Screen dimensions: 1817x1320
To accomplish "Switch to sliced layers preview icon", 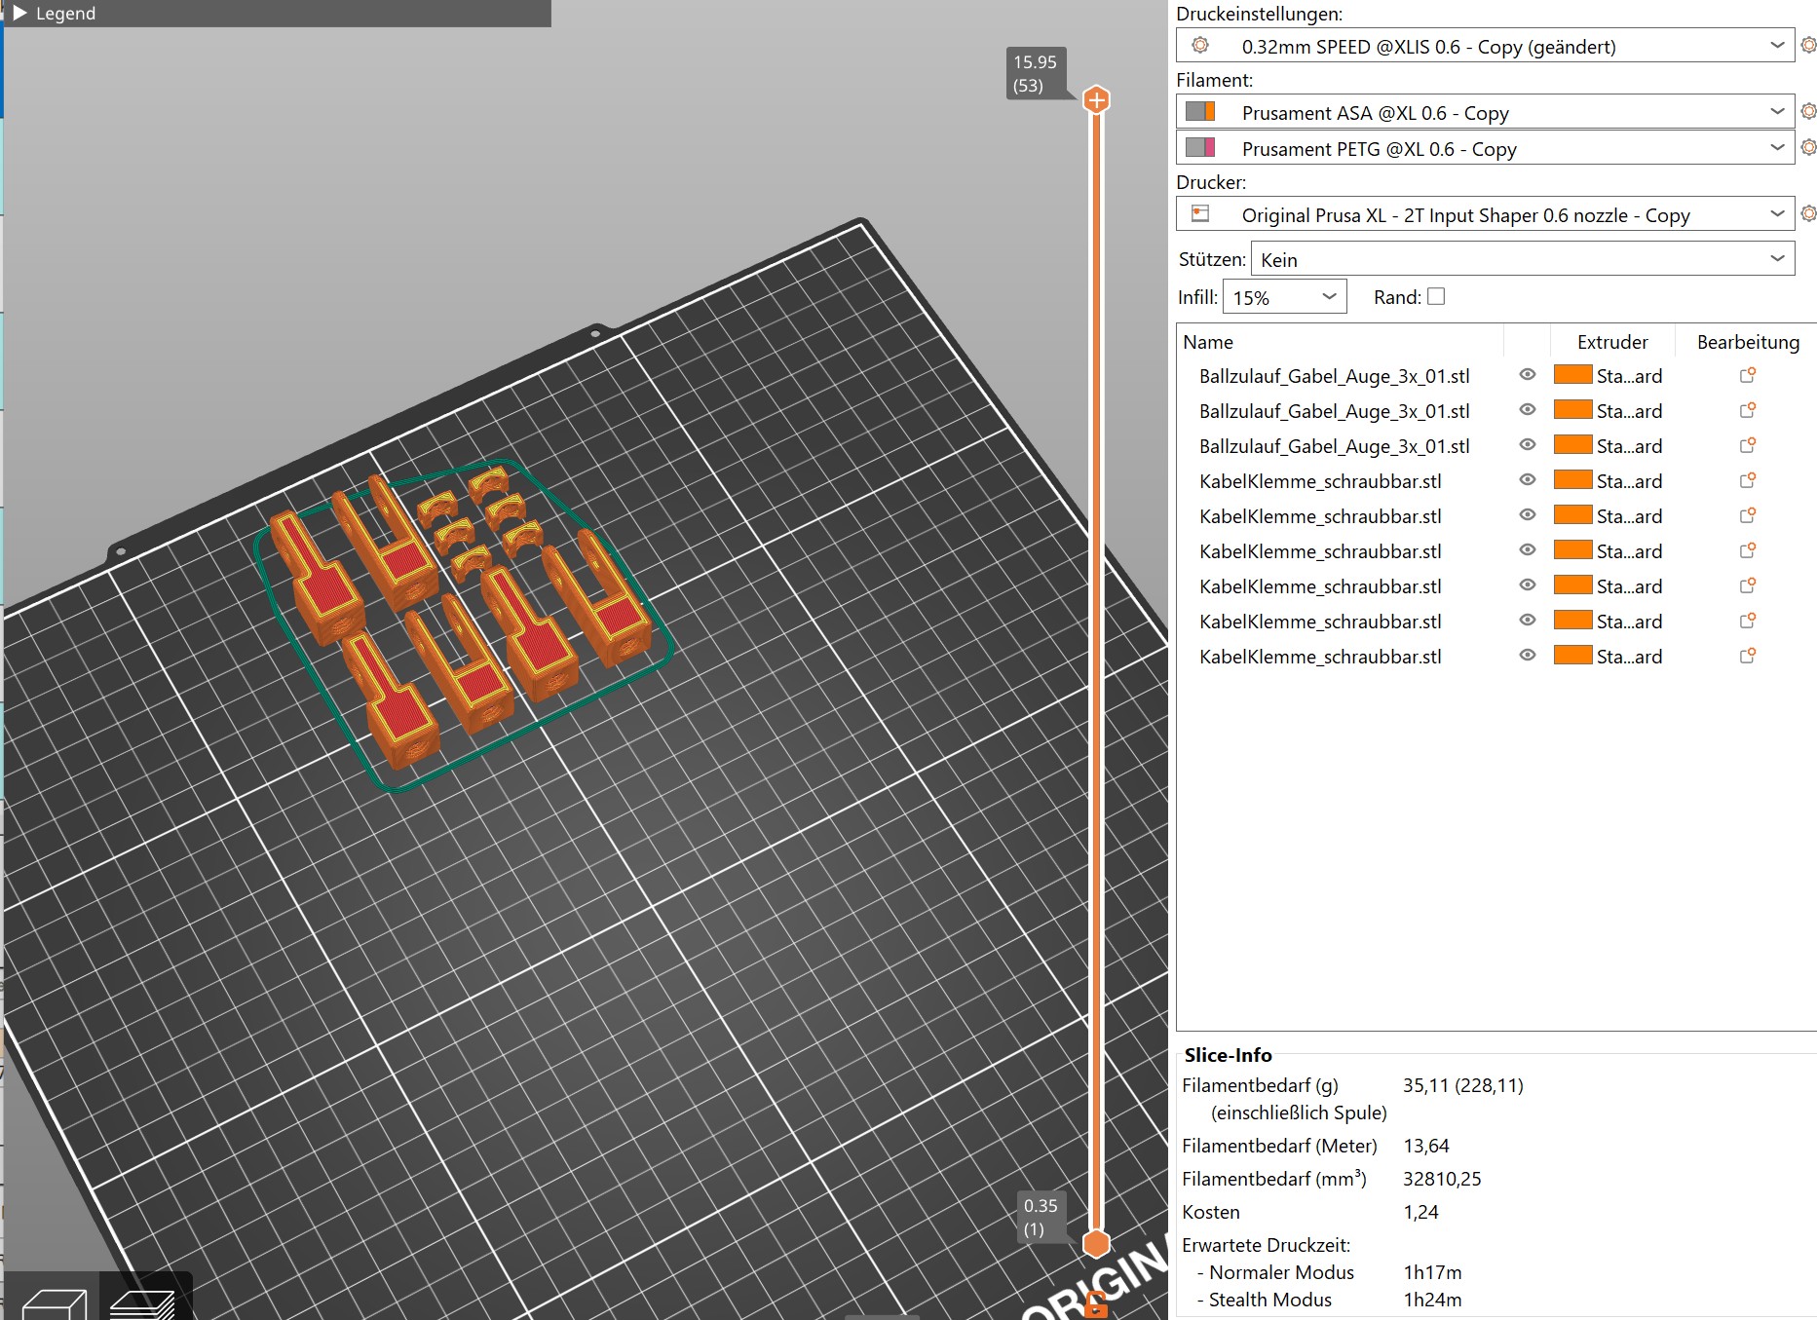I will point(143,1302).
